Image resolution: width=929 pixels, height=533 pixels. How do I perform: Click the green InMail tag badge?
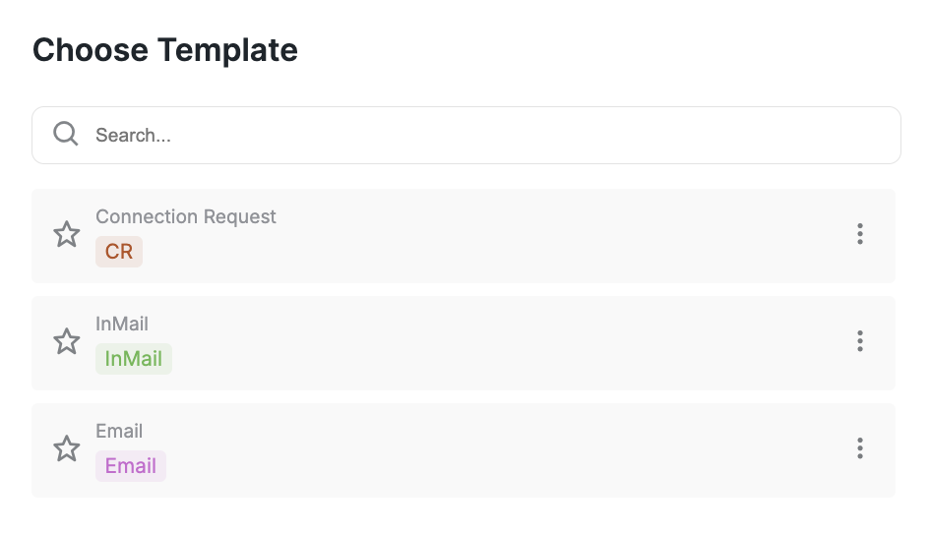click(134, 359)
